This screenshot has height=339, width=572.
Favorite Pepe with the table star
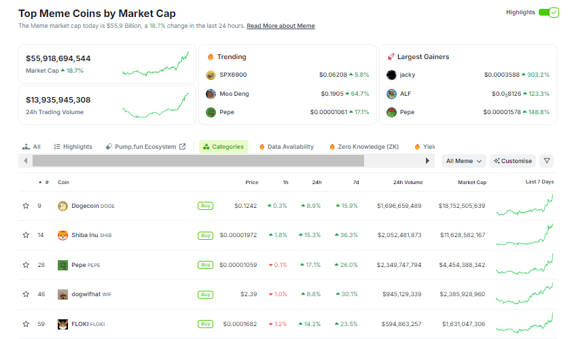[26, 265]
